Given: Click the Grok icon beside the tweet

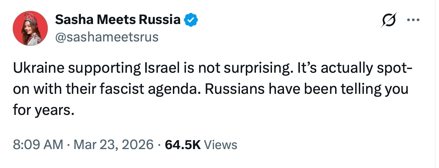Looking at the screenshot, I should [389, 21].
